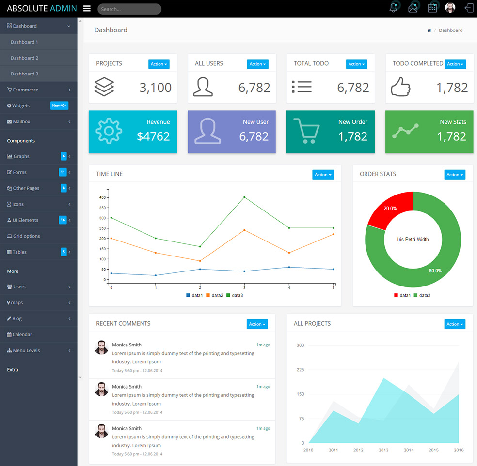
Task: Open the messages envelope icon
Action: pos(413,7)
